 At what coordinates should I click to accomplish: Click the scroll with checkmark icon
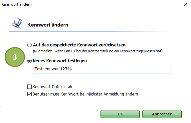tap(17, 23)
